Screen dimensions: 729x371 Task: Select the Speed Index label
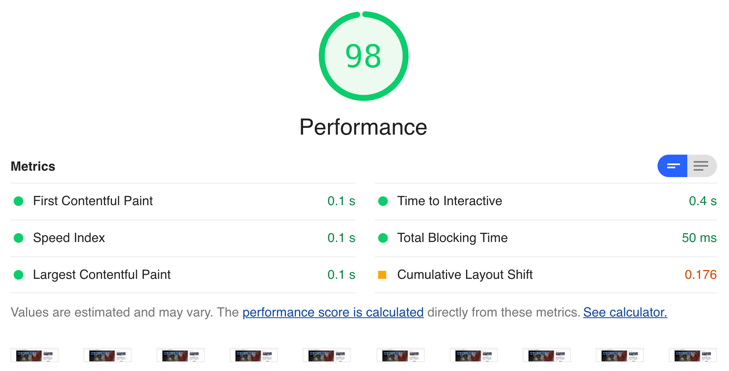click(x=69, y=238)
